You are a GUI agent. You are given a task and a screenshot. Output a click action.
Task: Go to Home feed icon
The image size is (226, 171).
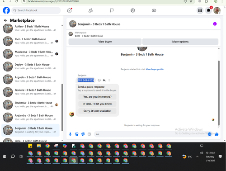point(69,10)
